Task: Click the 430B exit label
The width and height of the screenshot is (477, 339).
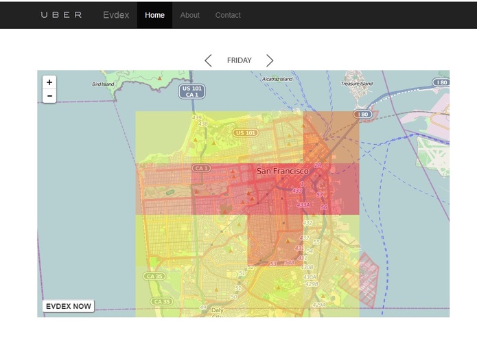Action: click(x=307, y=267)
